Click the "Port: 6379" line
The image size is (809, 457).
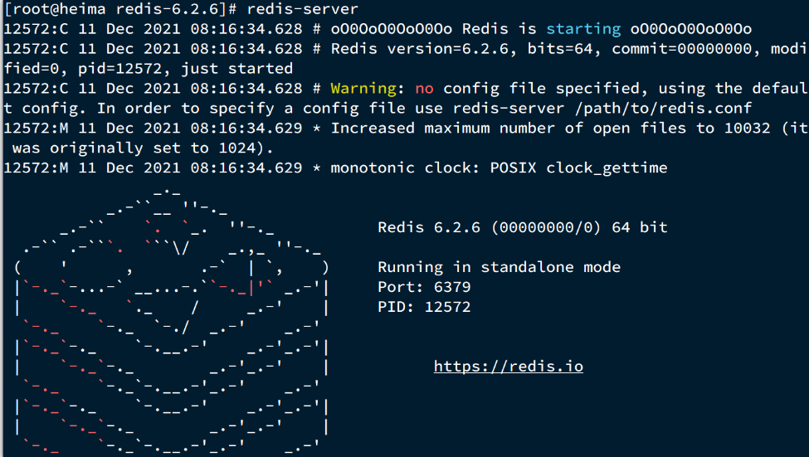point(424,287)
